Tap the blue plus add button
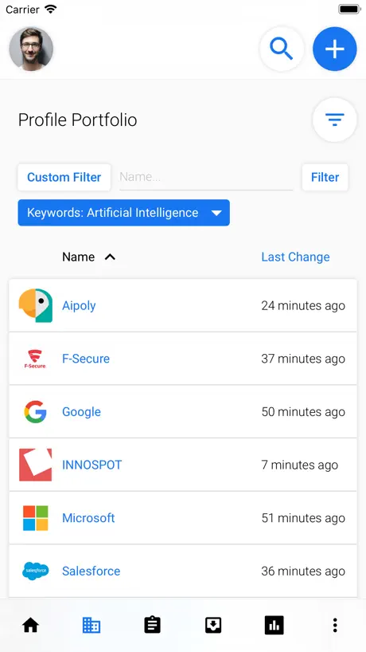366x652 pixels. (x=334, y=49)
